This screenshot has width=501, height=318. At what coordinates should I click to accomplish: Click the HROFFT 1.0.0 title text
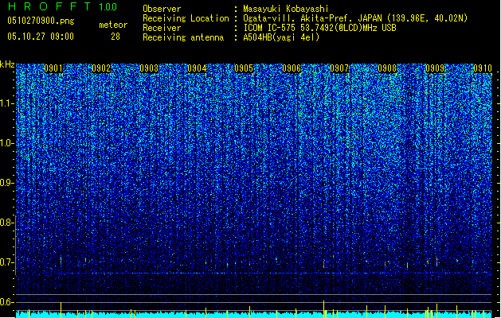(x=62, y=6)
